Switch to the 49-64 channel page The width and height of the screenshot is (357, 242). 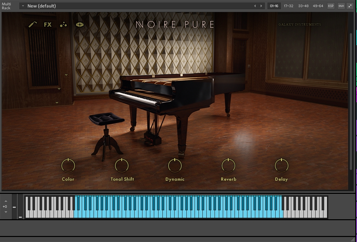coord(318,6)
